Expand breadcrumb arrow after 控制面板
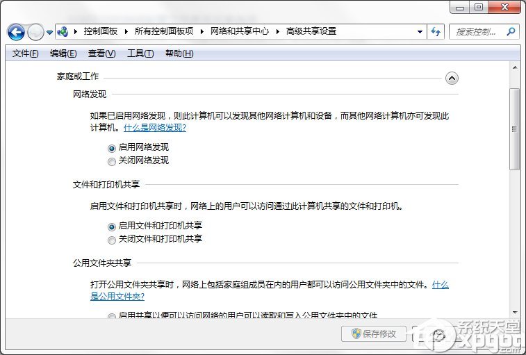The width and height of the screenshot is (526, 355). [x=126, y=31]
